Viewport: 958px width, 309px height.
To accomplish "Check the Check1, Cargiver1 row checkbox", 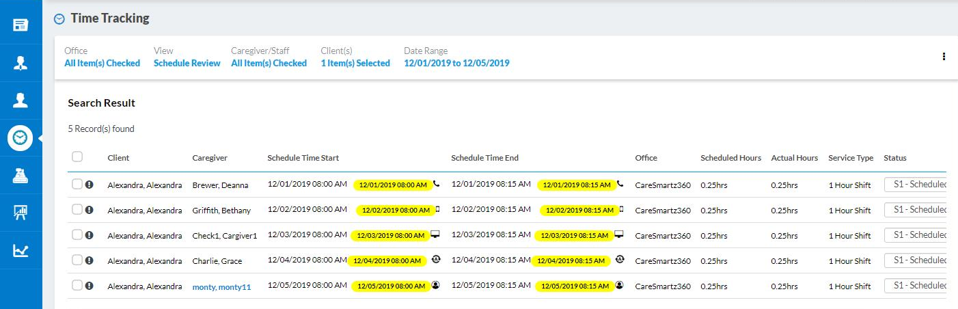I will pos(77,234).
